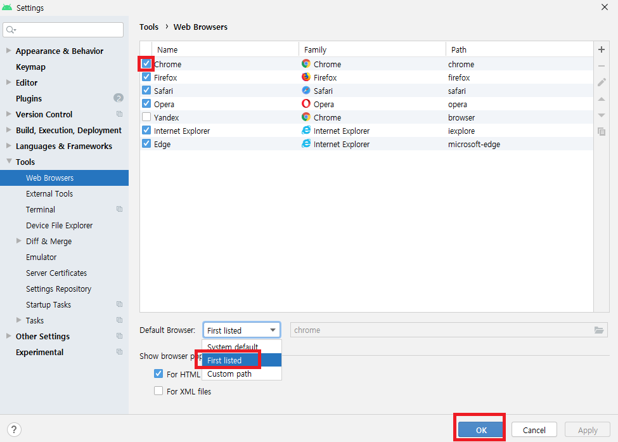
Task: Collapse the Tools section
Action: click(x=9, y=161)
